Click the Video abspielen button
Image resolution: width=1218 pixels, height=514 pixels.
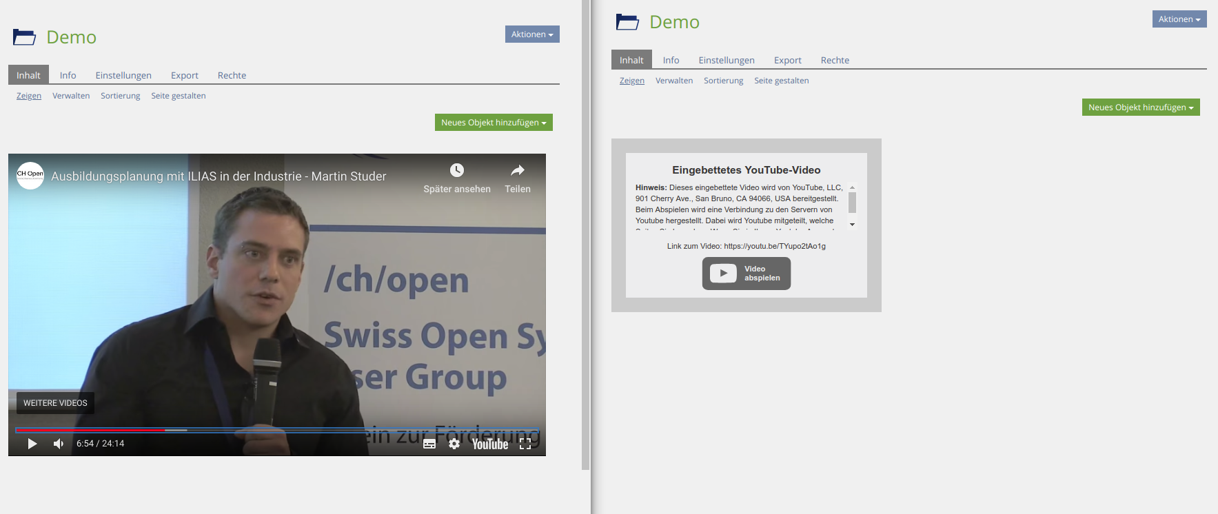(747, 274)
